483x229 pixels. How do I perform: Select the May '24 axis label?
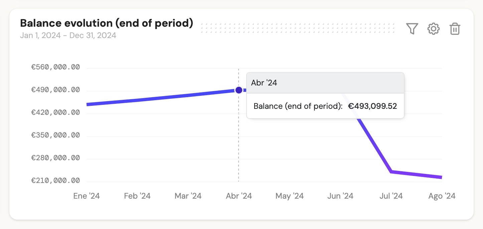[290, 196]
